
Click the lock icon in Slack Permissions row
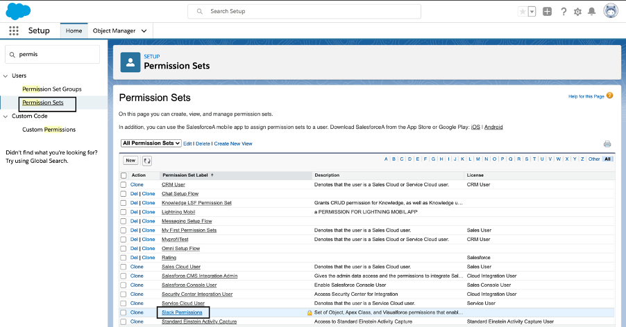pyautogui.click(x=310, y=312)
